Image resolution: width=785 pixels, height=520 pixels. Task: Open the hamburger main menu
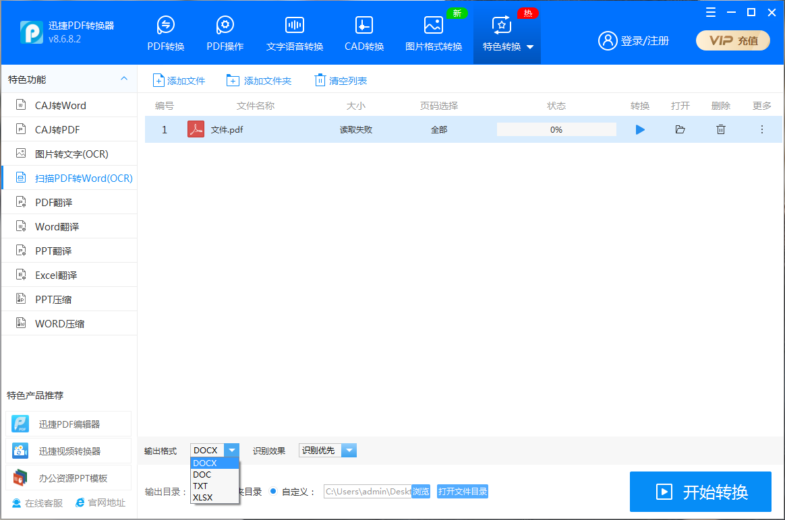click(x=710, y=13)
